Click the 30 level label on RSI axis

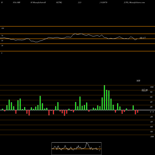point(2,46)
